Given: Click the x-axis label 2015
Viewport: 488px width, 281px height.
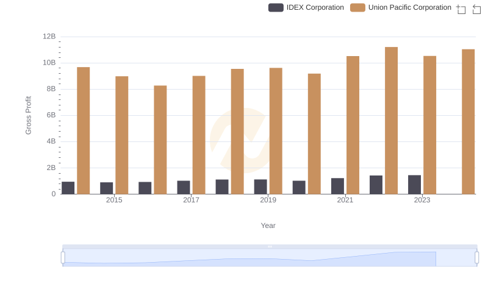Looking at the screenshot, I should 114,200.
